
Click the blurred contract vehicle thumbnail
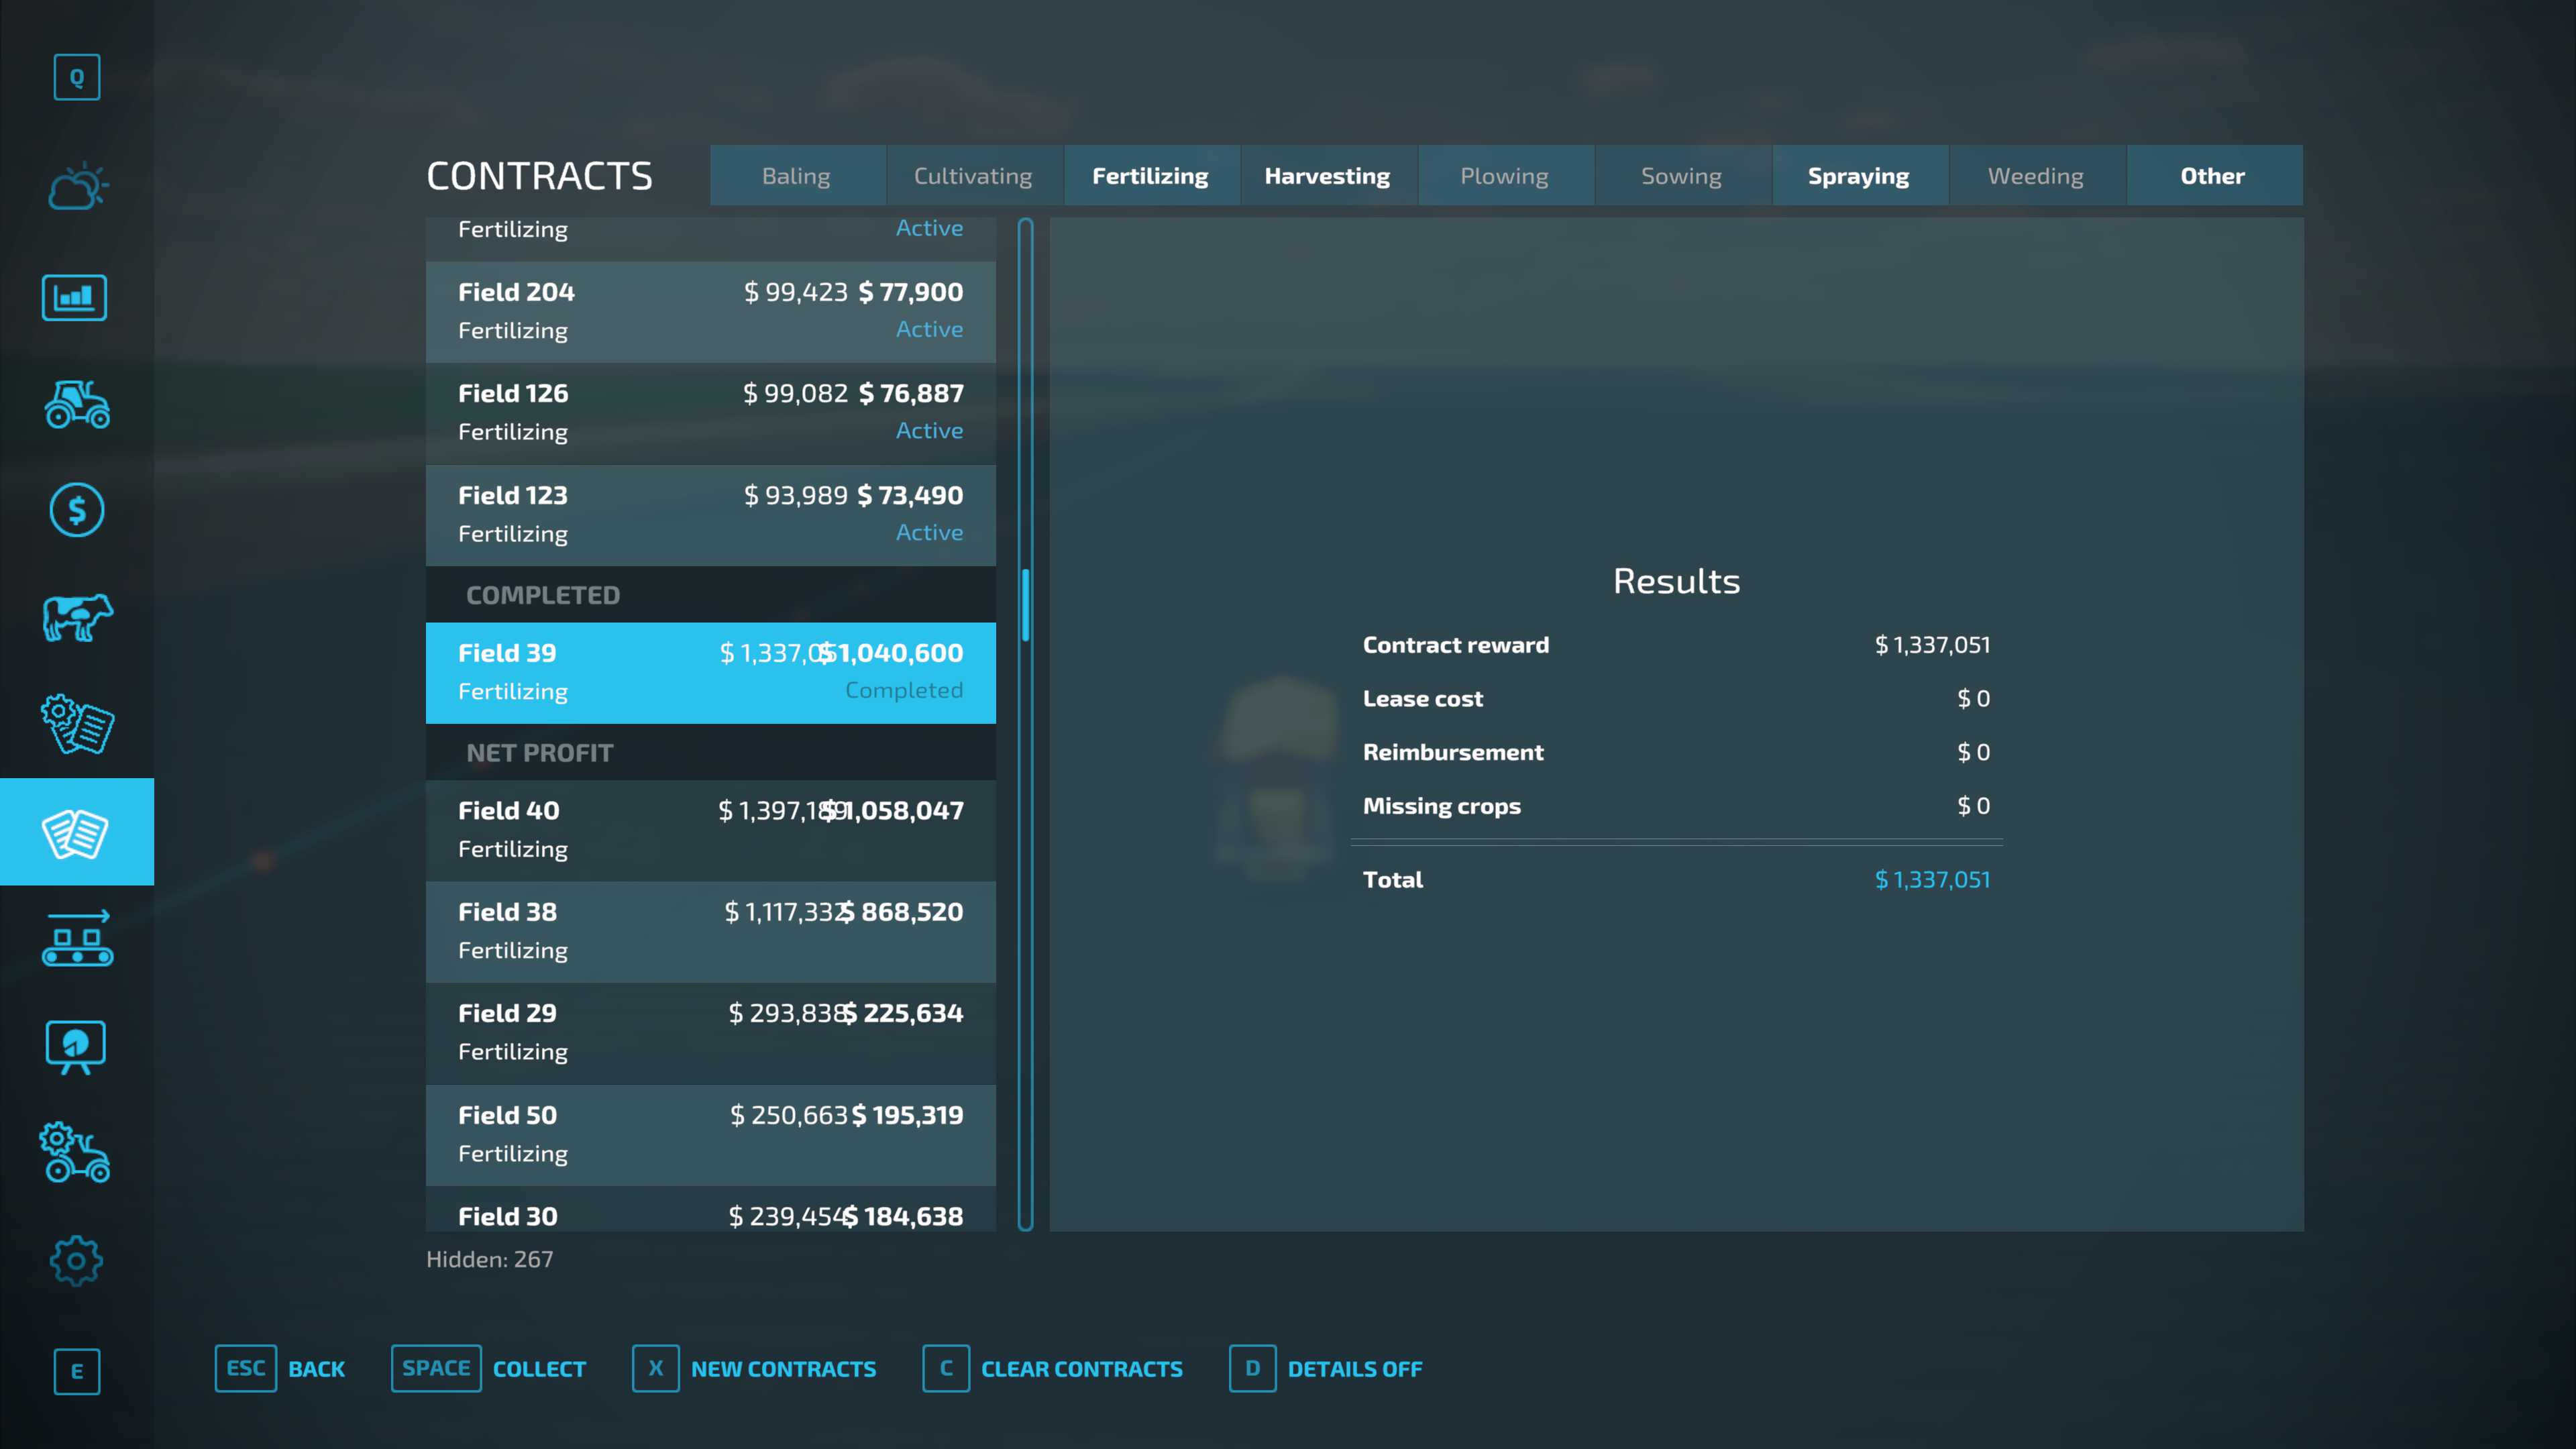click(1276, 778)
